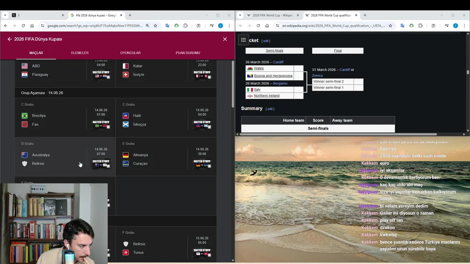Click the google.com address bar
Screen dimensions: 470x264
click(95, 26)
